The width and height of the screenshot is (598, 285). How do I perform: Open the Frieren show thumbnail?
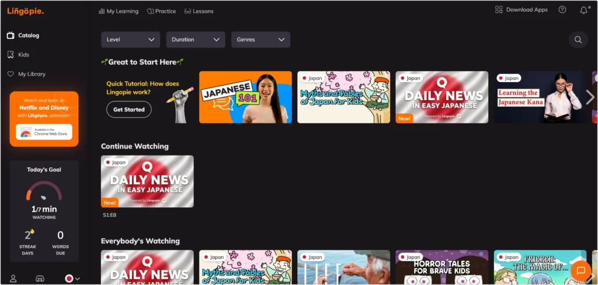540,267
